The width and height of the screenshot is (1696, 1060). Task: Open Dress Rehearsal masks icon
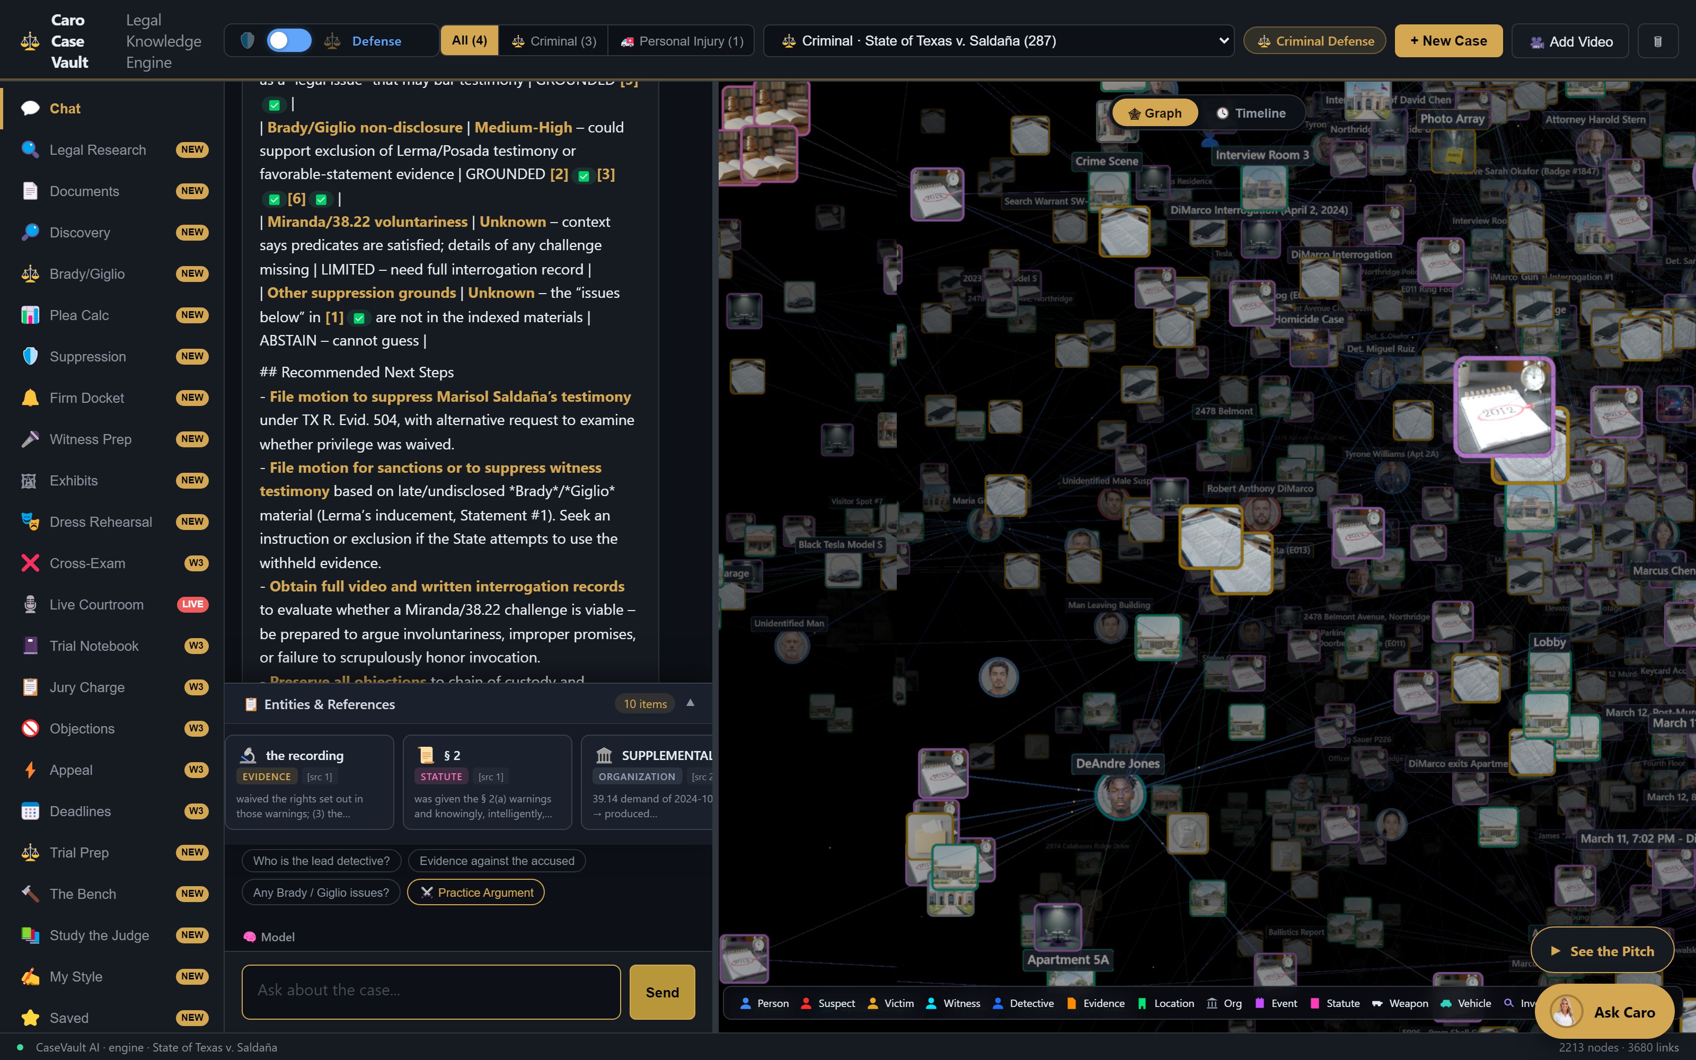click(30, 522)
